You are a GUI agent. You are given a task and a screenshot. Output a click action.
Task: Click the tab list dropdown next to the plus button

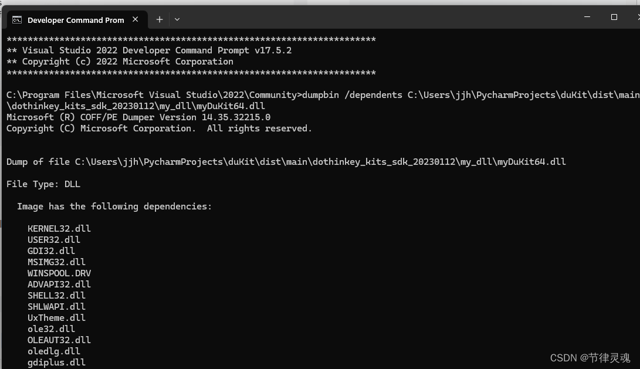[177, 19]
